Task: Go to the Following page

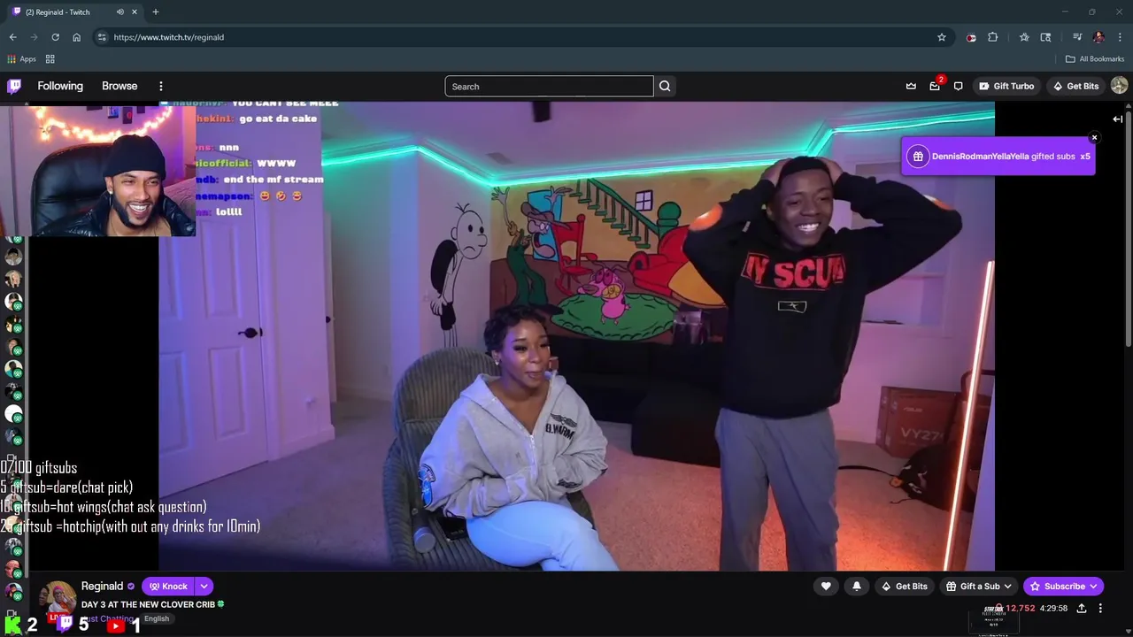Action: pos(60,86)
